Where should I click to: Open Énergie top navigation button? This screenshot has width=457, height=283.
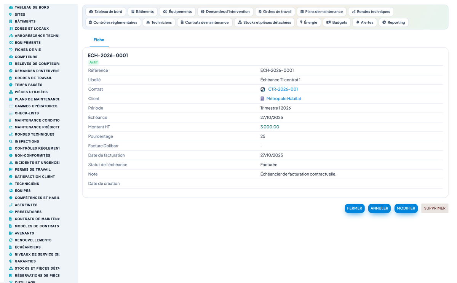click(308, 22)
